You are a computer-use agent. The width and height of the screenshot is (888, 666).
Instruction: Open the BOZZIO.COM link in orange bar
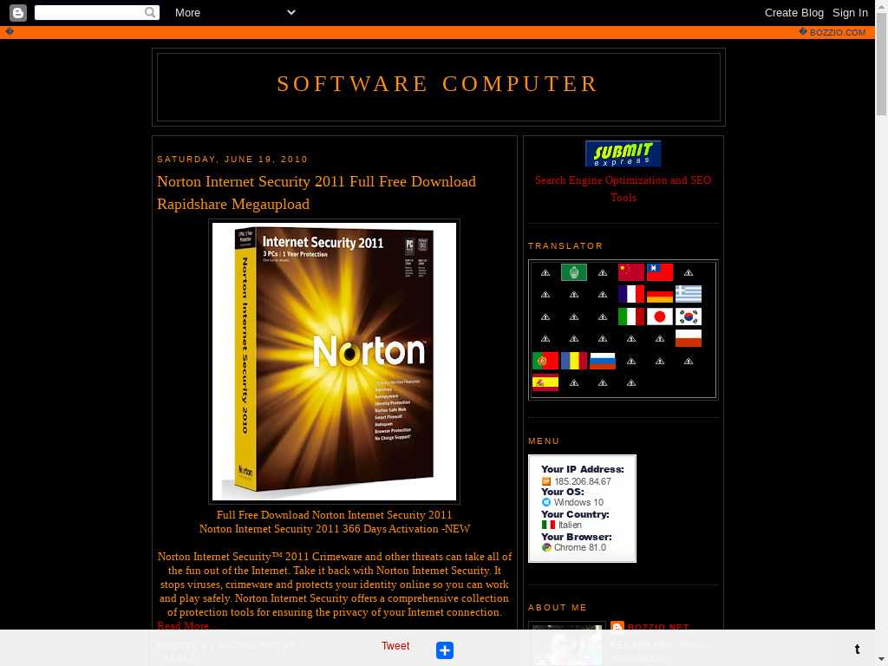click(x=838, y=32)
